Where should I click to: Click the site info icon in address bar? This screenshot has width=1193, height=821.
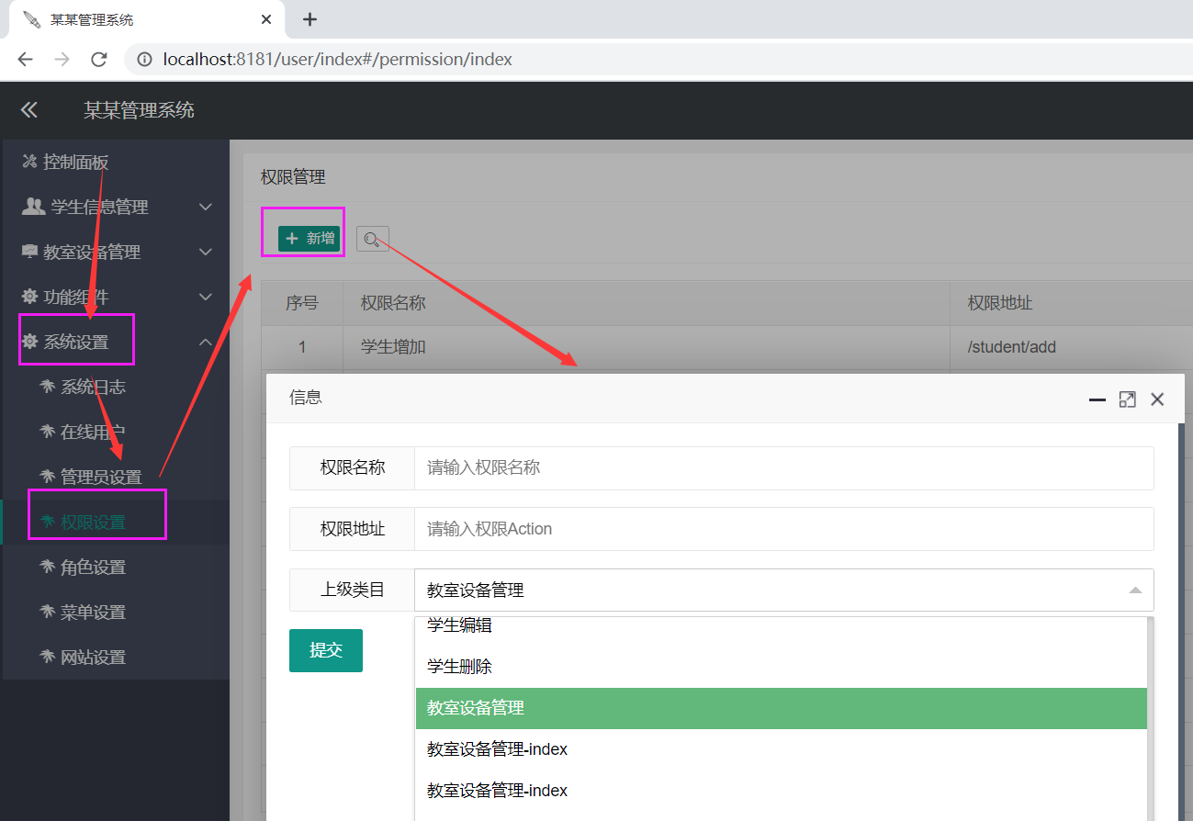click(145, 59)
